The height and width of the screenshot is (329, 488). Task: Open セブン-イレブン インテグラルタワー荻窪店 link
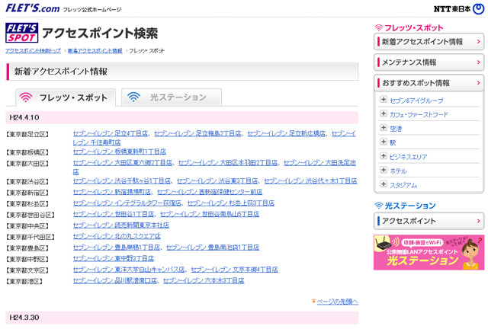[x=127, y=203]
